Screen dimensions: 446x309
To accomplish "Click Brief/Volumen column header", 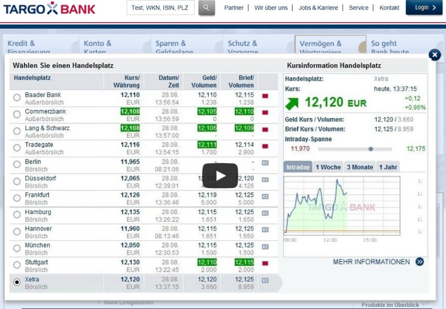I will point(239,81).
